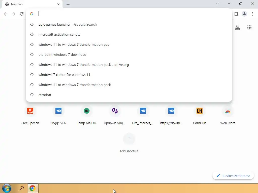This screenshot has width=258, height=193.
Task: Click the Google icon in address bar
Action: click(32, 14)
